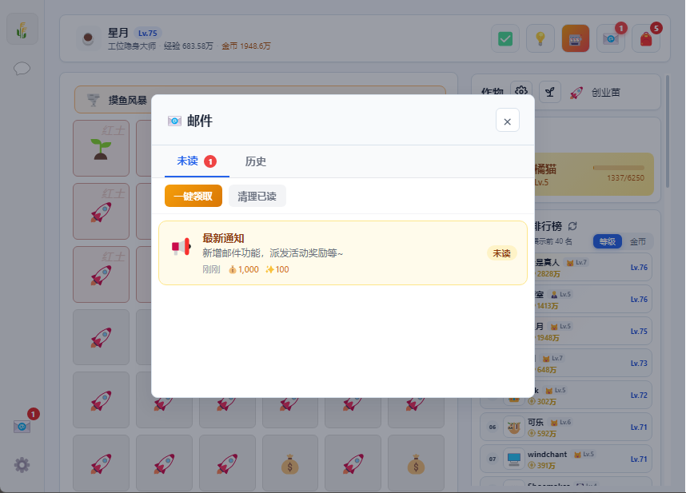Viewport: 686px width, 493px height.
Task: Click the 1337/6250 pet progress text
Action: click(x=625, y=178)
